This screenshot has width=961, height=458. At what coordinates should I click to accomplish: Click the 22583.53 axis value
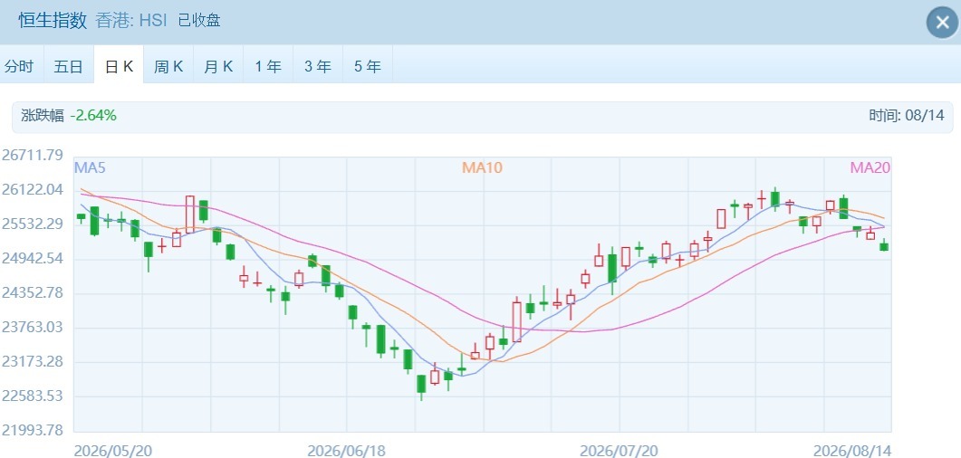[33, 396]
